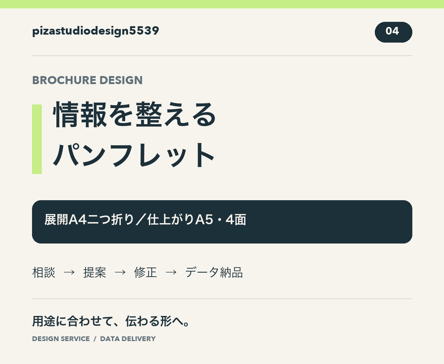This screenshot has height=364, width=444.
Task: Click the step 提案
Action: pyautogui.click(x=95, y=272)
